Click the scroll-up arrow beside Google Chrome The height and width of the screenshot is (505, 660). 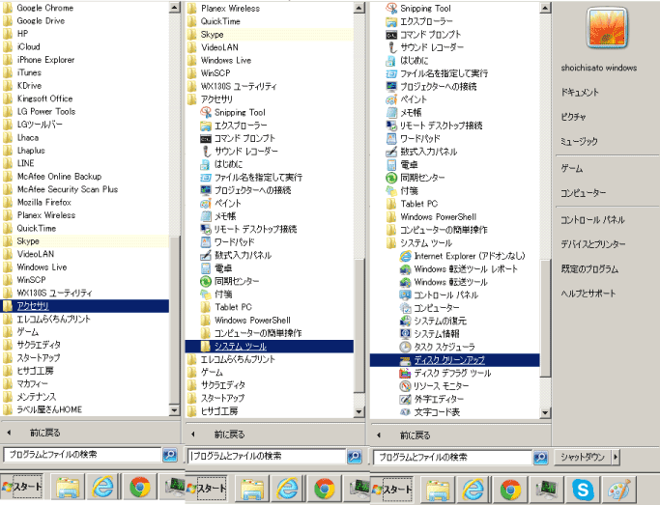tap(175, 7)
